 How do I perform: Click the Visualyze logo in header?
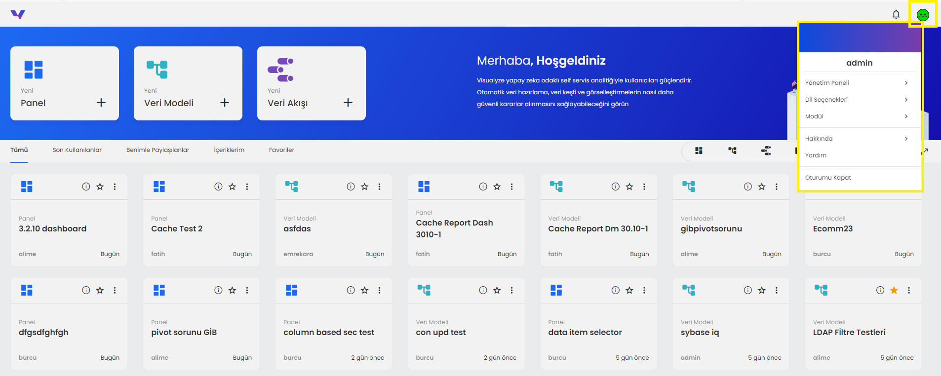pyautogui.click(x=18, y=14)
